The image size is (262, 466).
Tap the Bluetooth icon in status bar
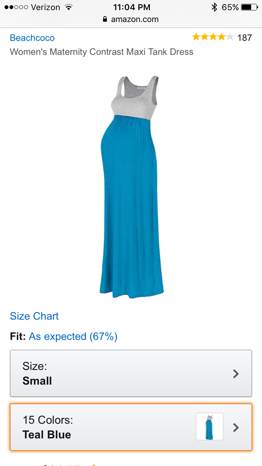(214, 7)
